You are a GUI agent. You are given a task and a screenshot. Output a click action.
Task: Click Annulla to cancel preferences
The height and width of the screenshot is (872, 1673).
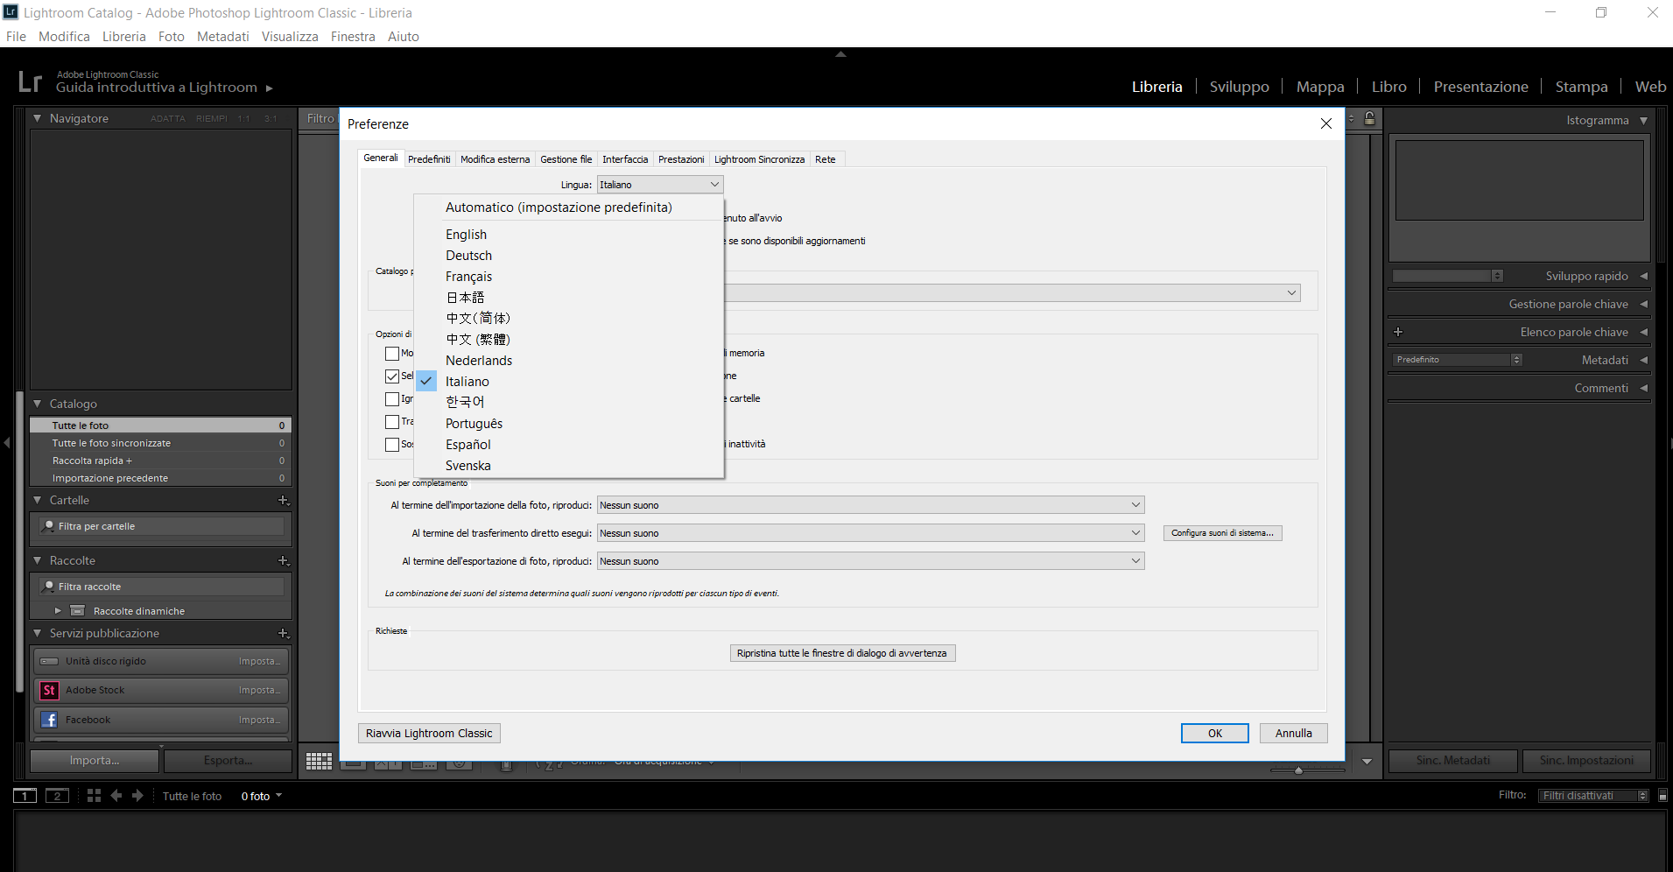click(1294, 734)
